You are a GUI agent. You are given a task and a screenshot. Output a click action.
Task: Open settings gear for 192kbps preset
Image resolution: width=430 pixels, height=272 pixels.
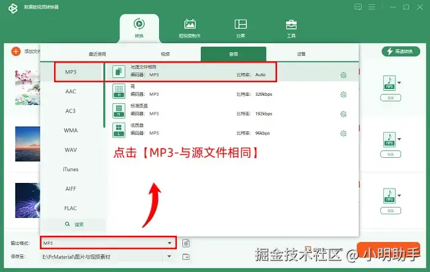[x=343, y=114]
